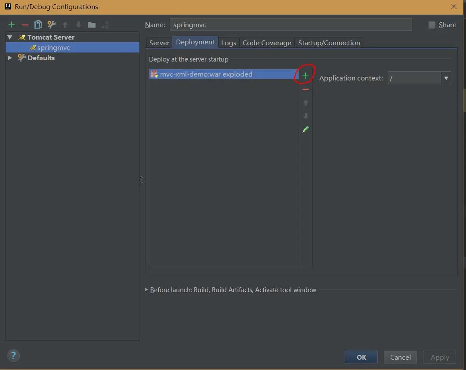Click the Defaults tree label

[x=41, y=58]
